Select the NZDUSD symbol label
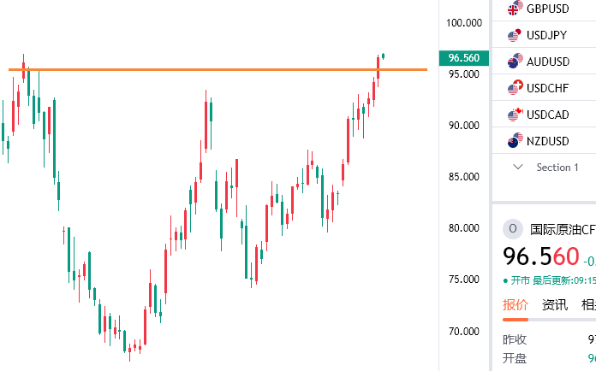 pos(548,141)
